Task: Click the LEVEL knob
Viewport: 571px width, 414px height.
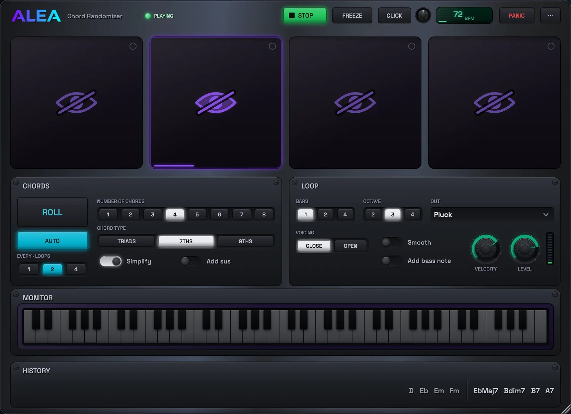Action: pos(525,249)
